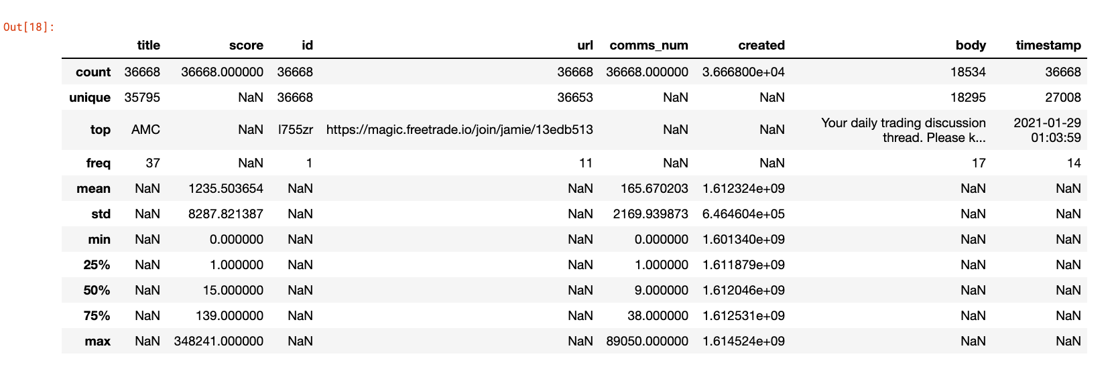Select the 'unique' row label
Viewport: 1114px width, 383px height.
pos(90,98)
